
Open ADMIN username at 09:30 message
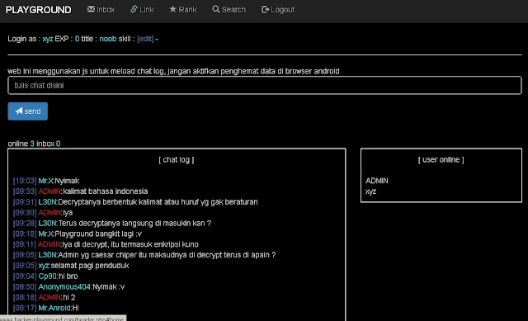[49, 213]
